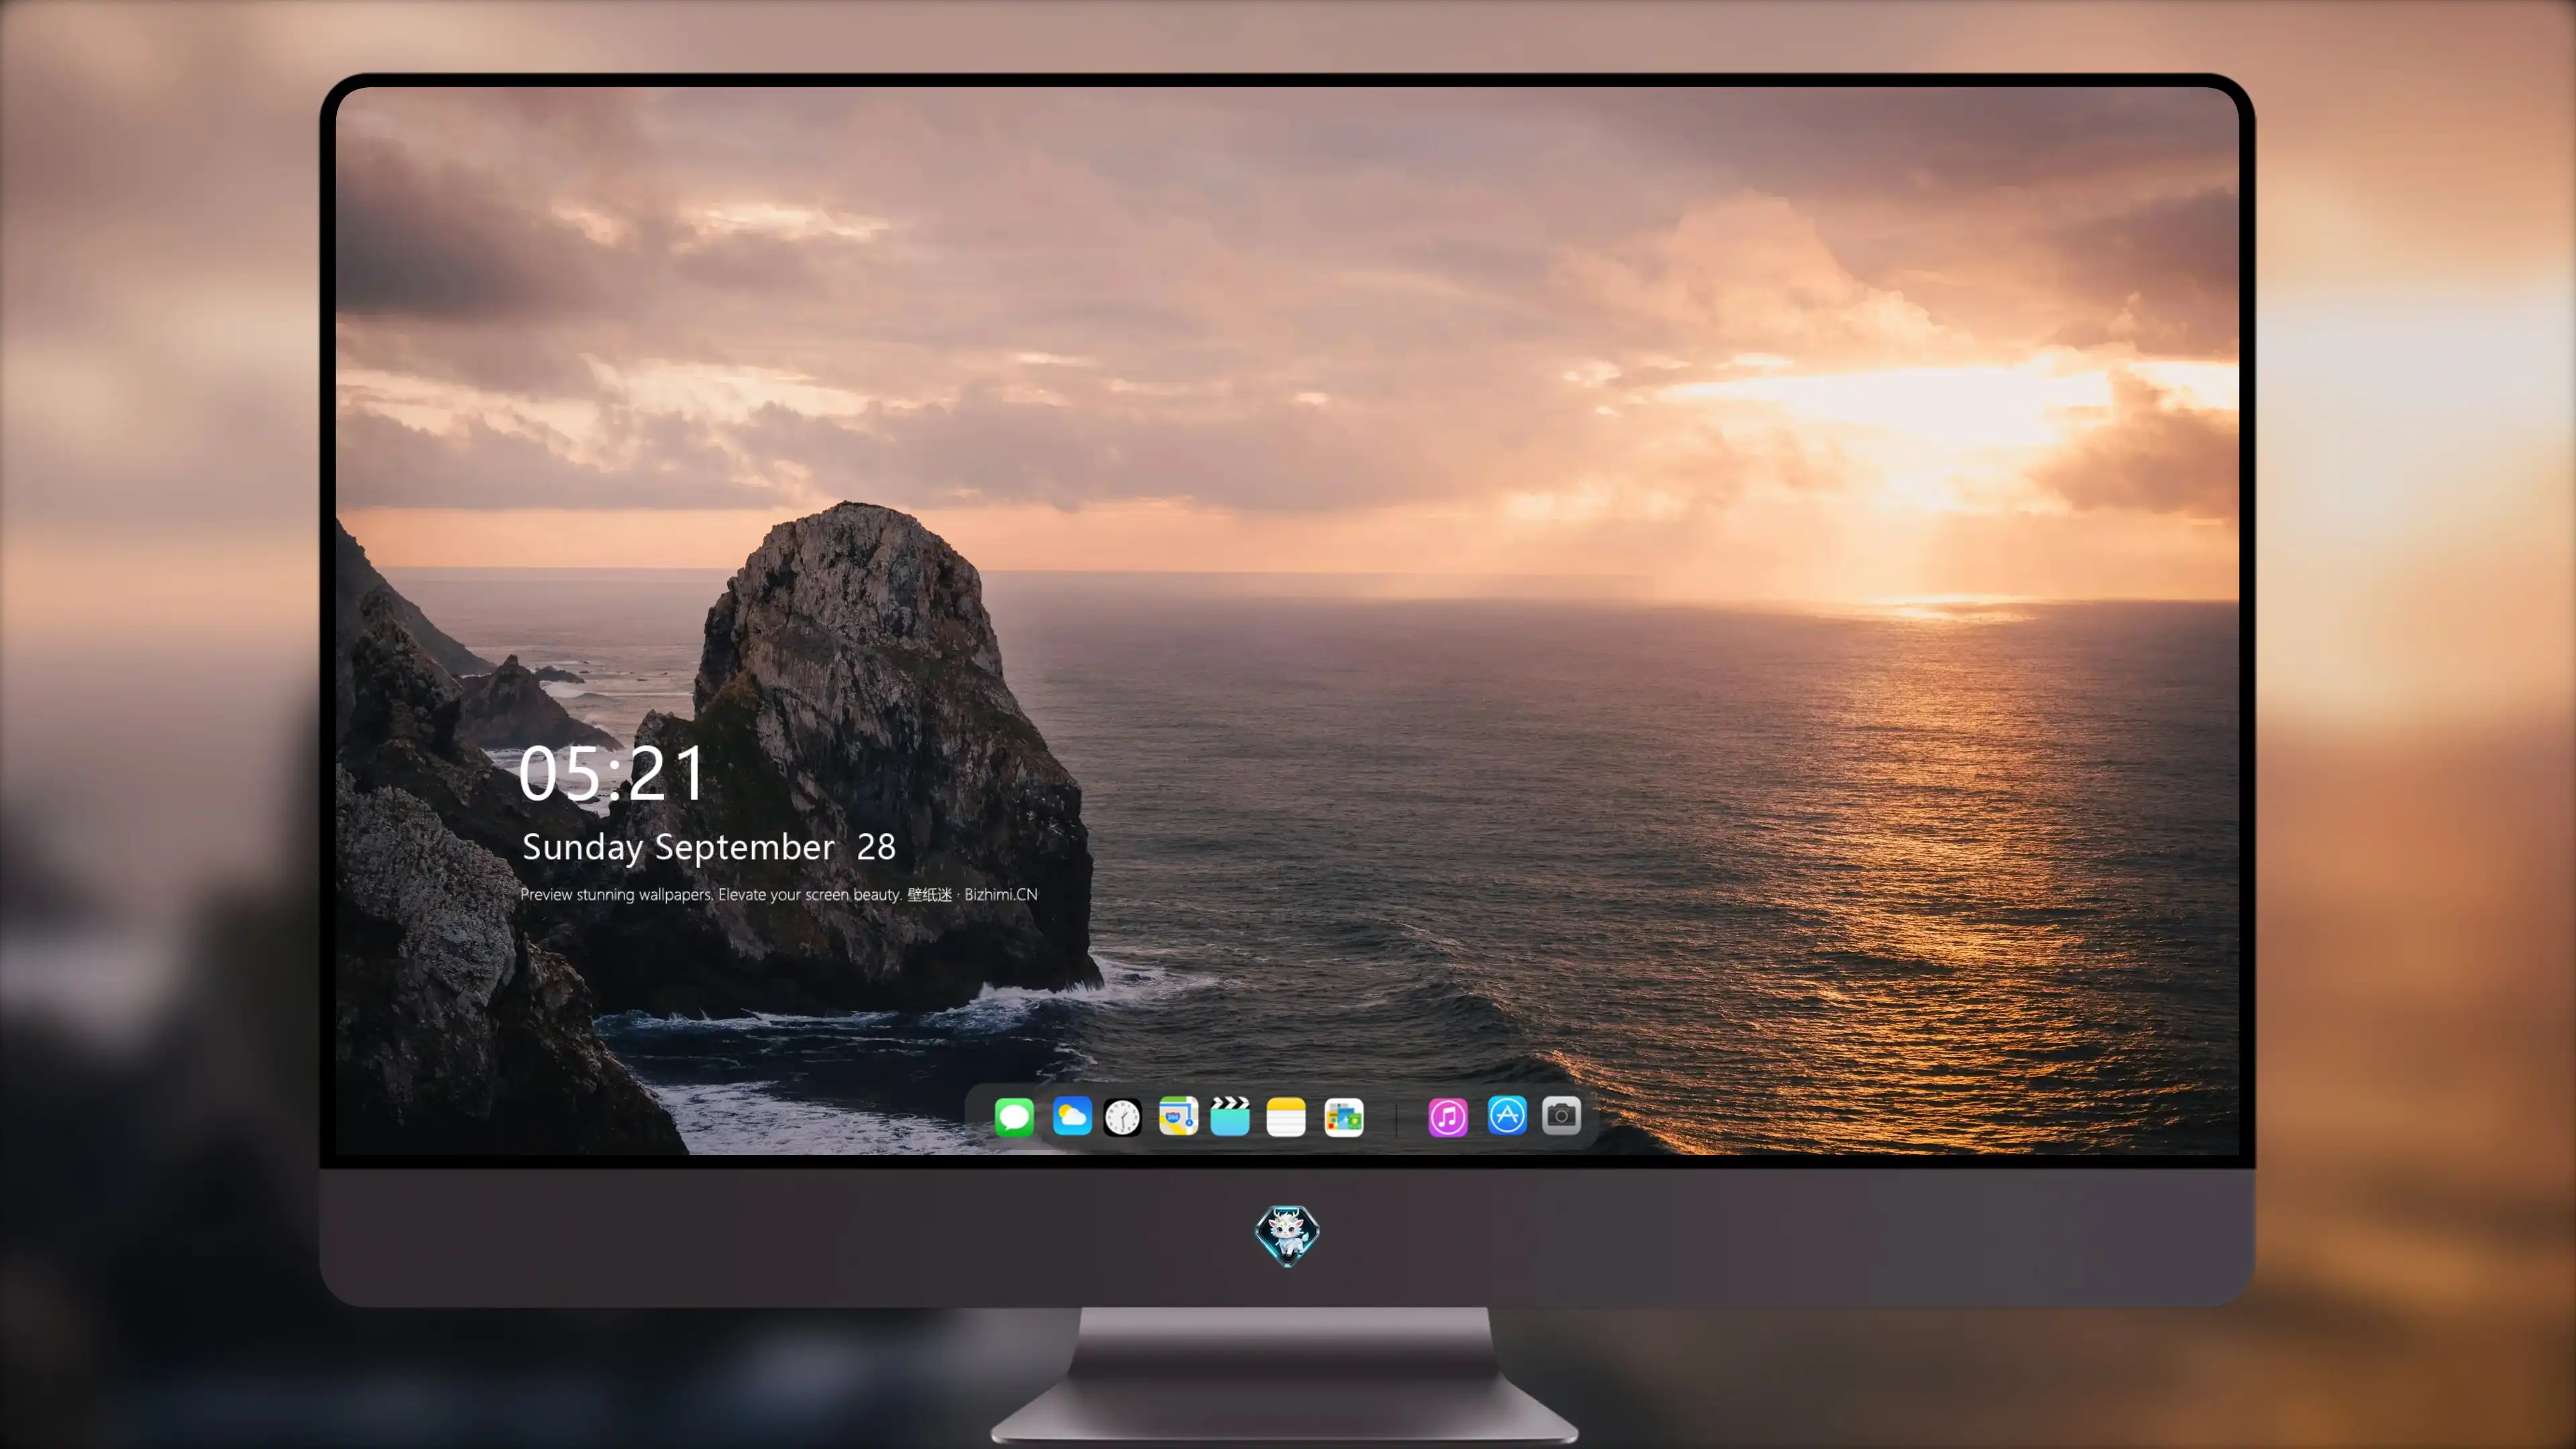Open the blue App Store icon

pos(1507,1115)
